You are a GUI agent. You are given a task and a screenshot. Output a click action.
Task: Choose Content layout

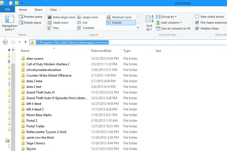[x=85, y=28]
